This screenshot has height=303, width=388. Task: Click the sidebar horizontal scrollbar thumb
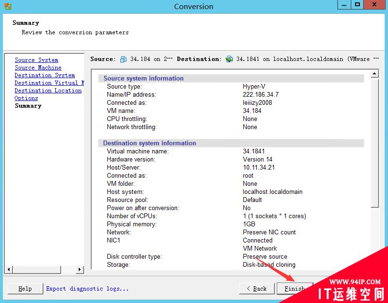pyautogui.click(x=37, y=270)
